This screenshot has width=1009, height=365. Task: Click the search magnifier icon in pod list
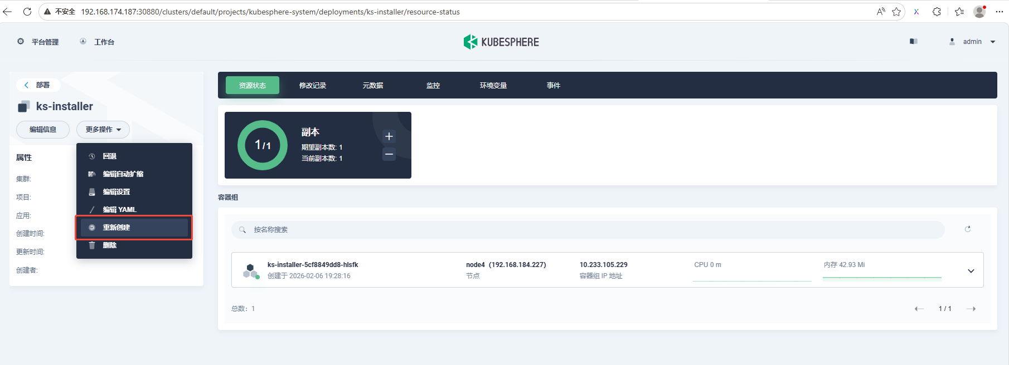pos(242,230)
